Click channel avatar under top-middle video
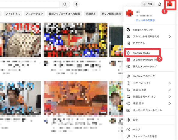Image resolution: width=178 pixels, height=140 pixels. tap(46, 63)
